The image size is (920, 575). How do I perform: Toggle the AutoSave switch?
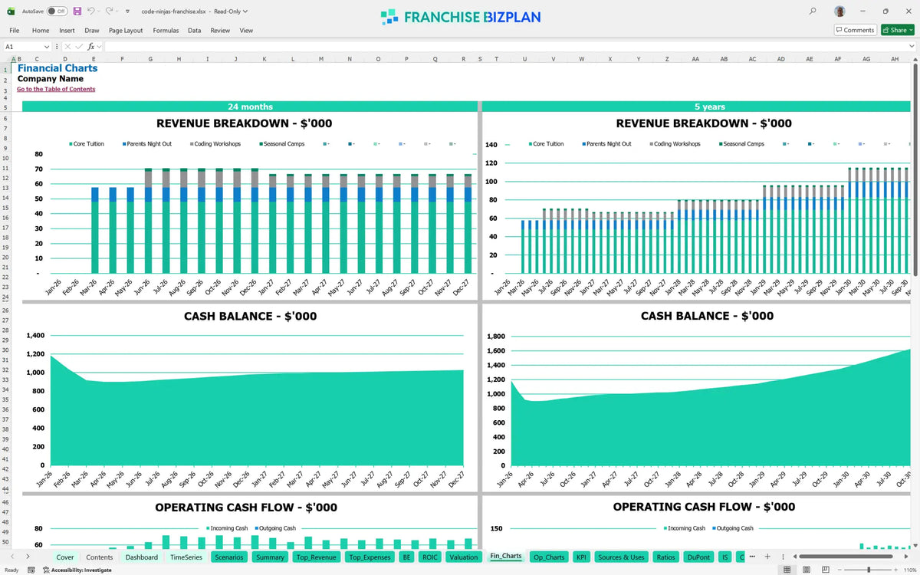(x=57, y=11)
